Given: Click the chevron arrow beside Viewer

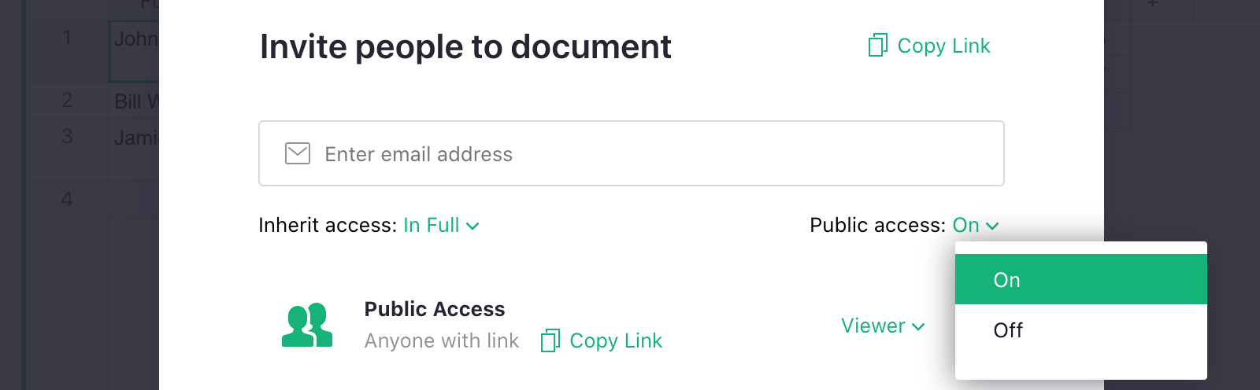Looking at the screenshot, I should click(x=918, y=326).
